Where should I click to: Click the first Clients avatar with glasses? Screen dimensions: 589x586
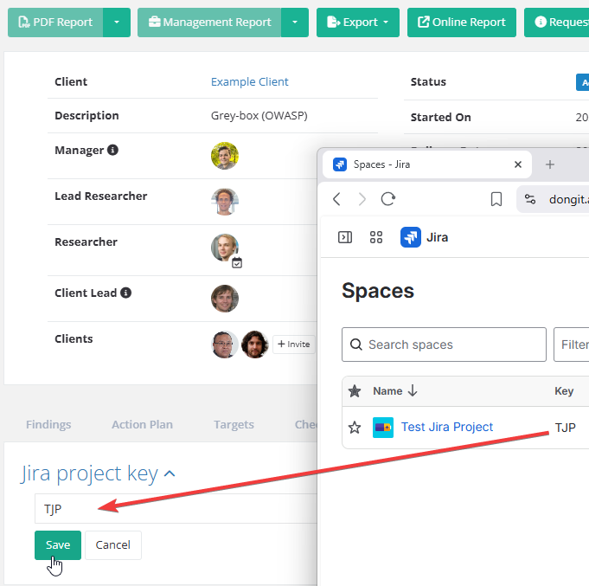[225, 345]
